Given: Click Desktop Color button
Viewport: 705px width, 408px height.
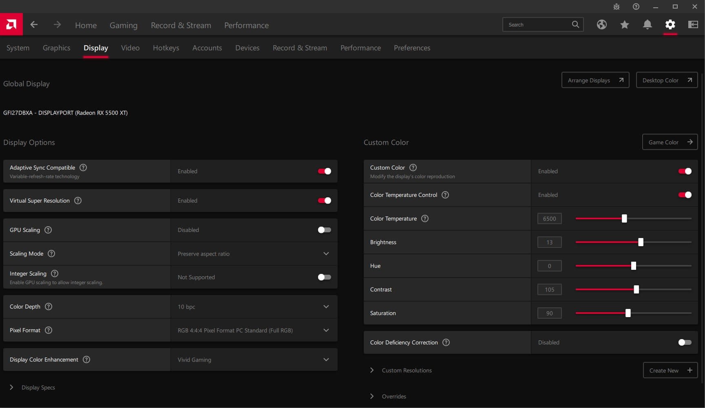Looking at the screenshot, I should [x=667, y=80].
